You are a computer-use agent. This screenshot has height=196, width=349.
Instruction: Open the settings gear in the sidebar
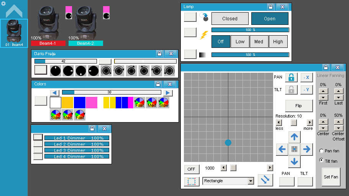coord(3,3)
